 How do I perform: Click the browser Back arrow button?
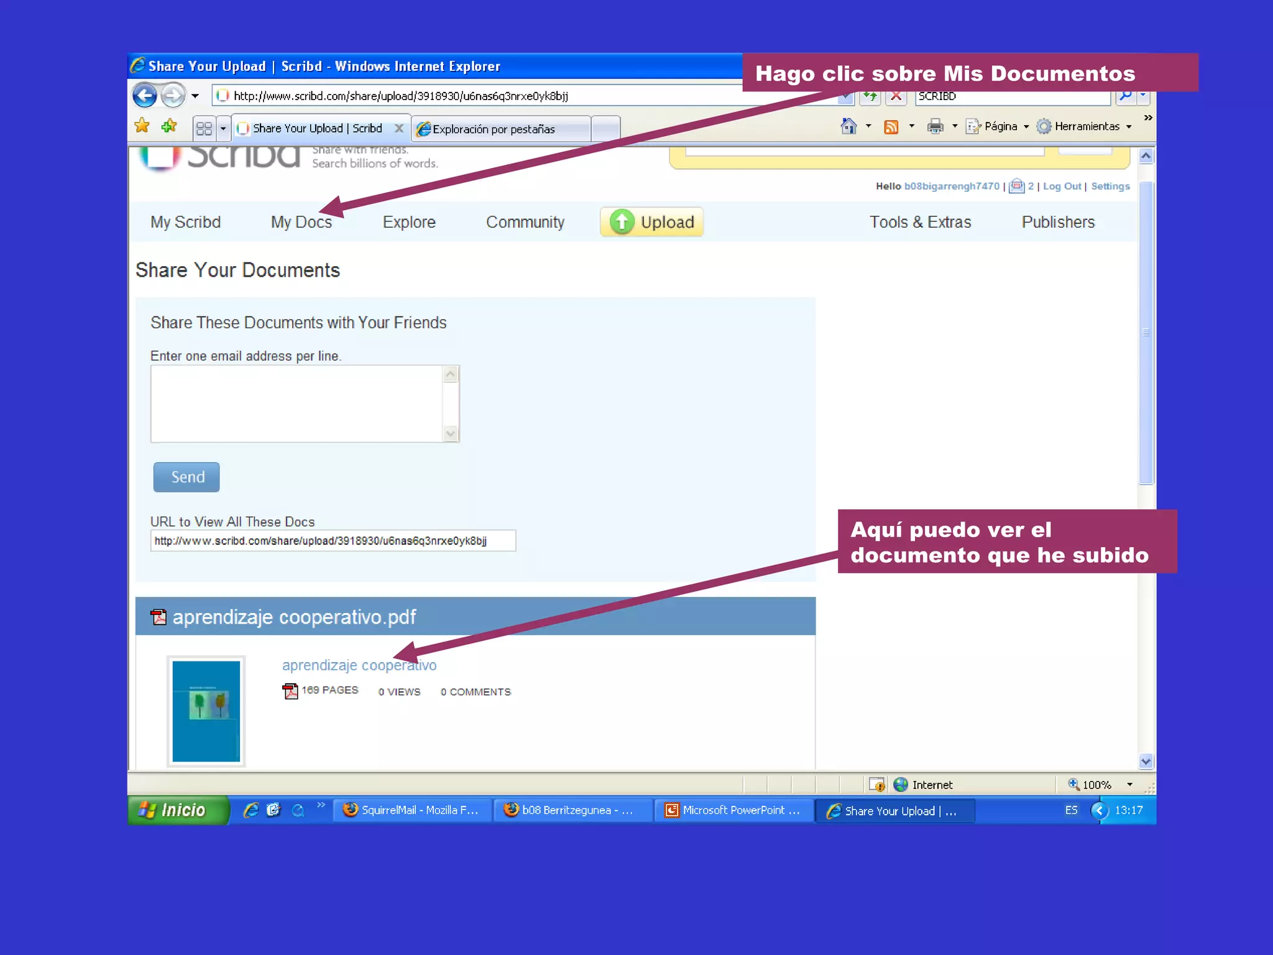pyautogui.click(x=145, y=96)
